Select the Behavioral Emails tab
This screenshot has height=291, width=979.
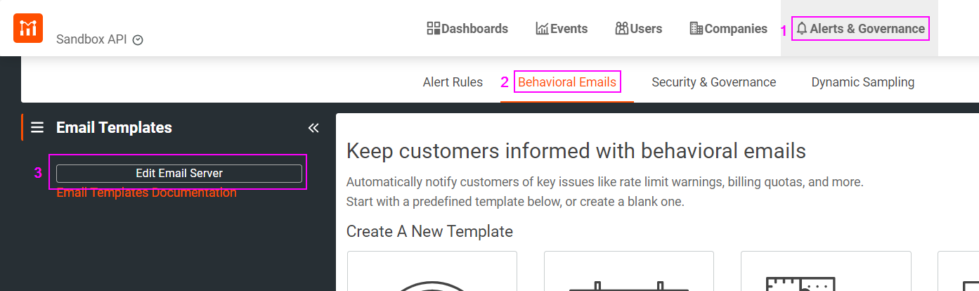click(567, 82)
